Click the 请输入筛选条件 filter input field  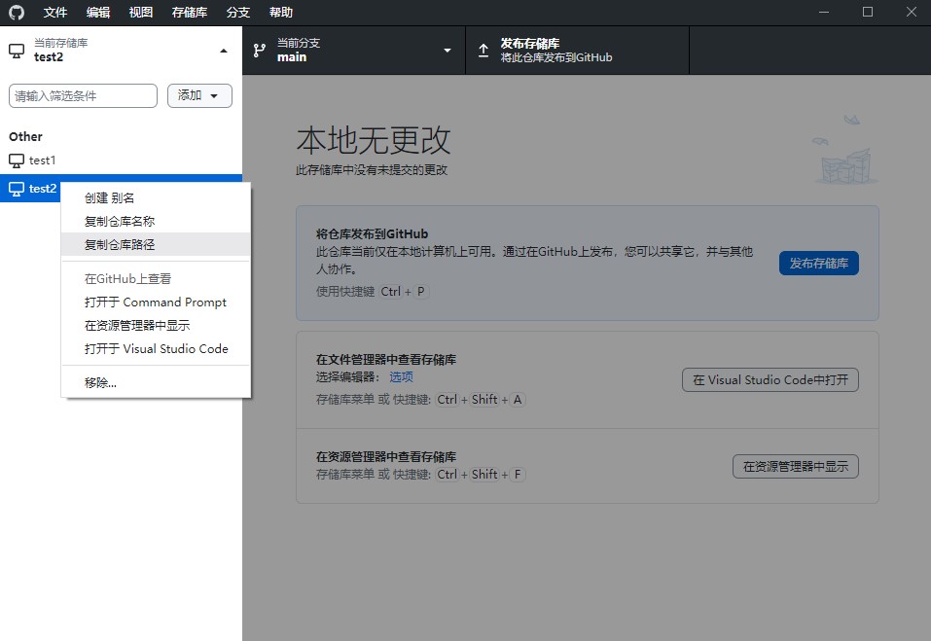tap(83, 95)
